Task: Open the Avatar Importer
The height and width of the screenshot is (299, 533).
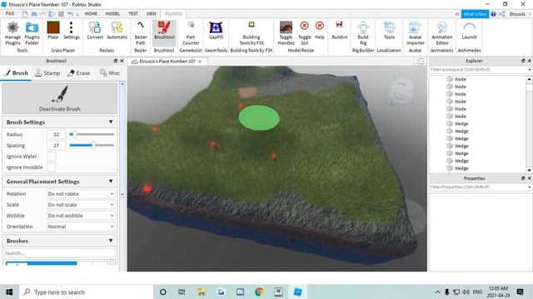Action: [416, 33]
